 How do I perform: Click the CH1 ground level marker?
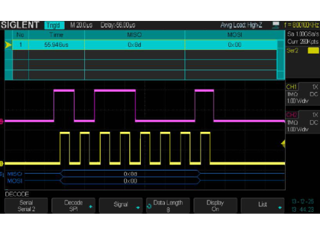tap(2, 164)
